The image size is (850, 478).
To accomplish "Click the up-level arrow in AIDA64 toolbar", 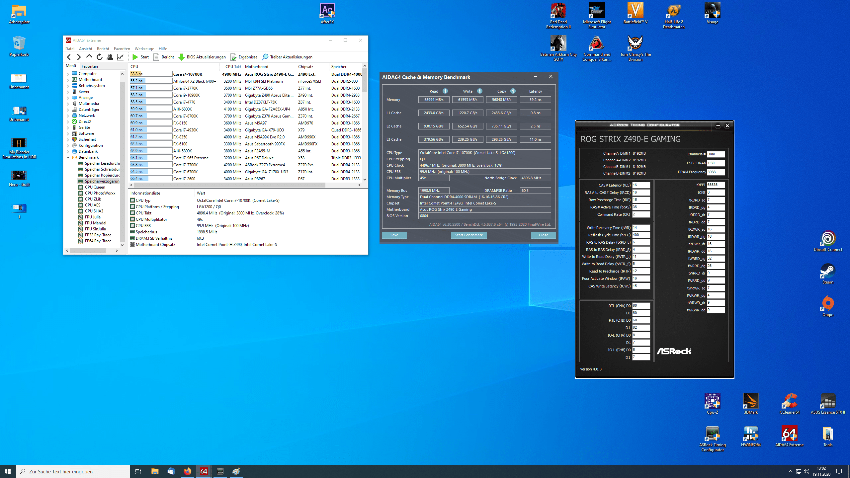I will tap(89, 57).
